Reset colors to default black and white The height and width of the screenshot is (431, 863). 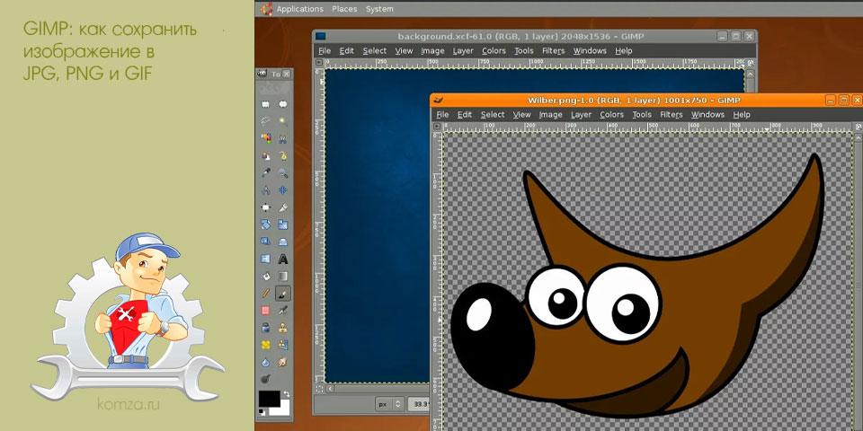(262, 412)
